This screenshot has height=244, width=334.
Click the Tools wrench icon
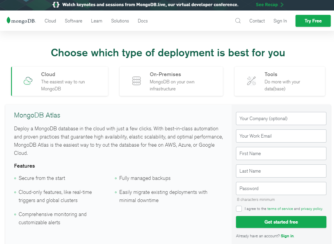(251, 81)
